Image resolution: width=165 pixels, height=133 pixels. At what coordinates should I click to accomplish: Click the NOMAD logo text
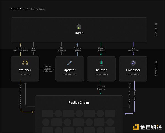18,9
